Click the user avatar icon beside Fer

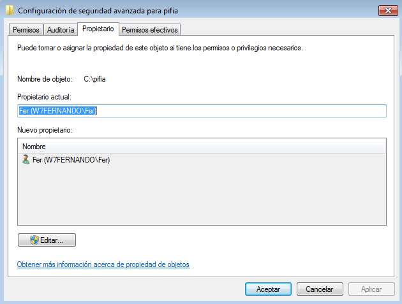coord(26,159)
